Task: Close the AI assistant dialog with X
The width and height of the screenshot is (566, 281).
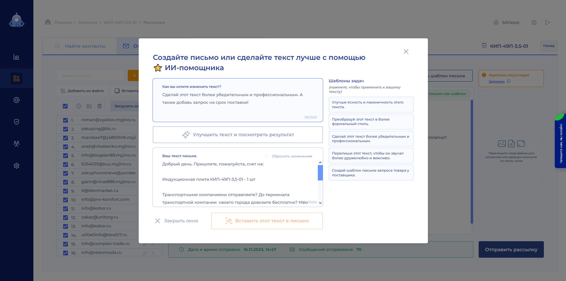Action: [406, 52]
